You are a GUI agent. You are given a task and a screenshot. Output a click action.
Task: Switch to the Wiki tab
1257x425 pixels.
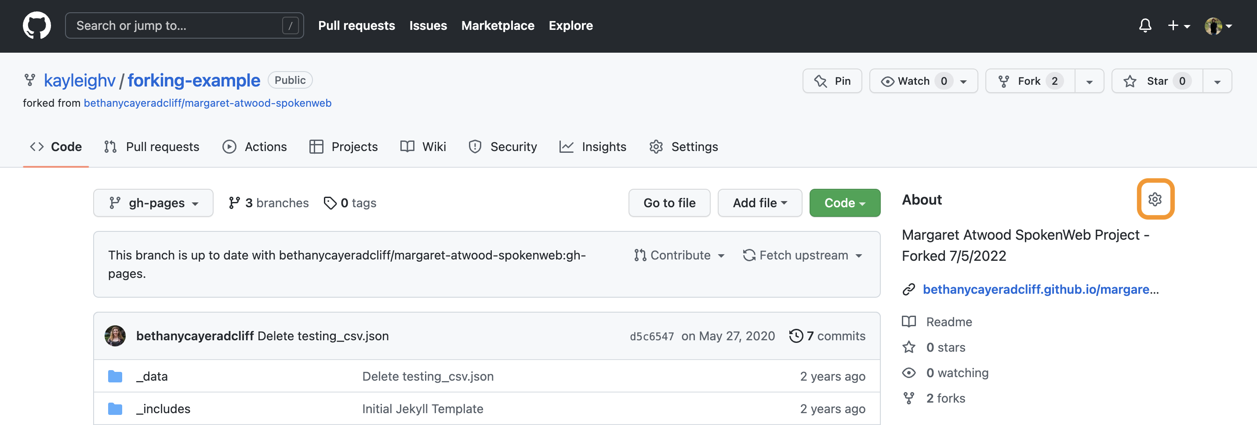tap(423, 147)
